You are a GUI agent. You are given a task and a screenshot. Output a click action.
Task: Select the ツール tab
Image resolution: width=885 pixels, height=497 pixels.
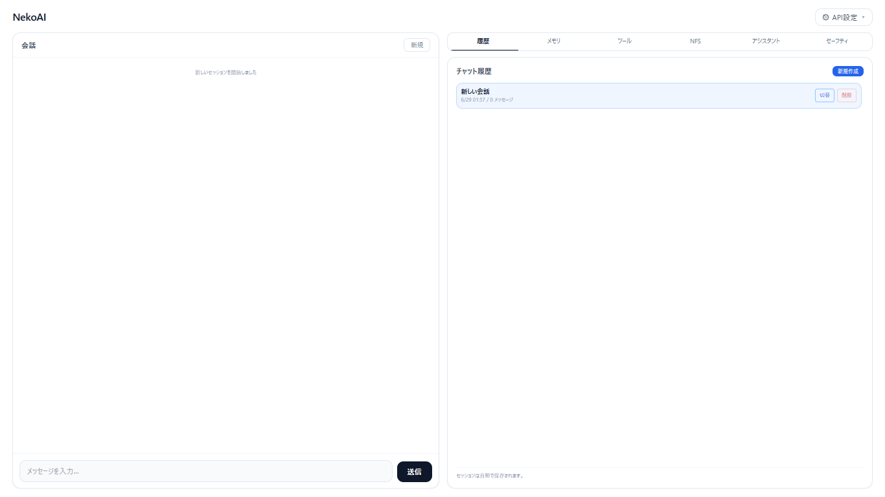625,41
